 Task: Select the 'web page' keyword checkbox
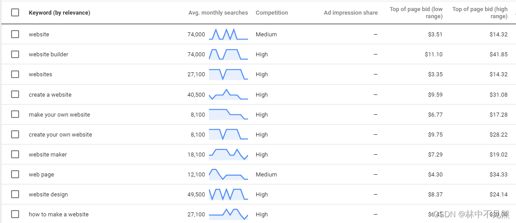click(15, 174)
